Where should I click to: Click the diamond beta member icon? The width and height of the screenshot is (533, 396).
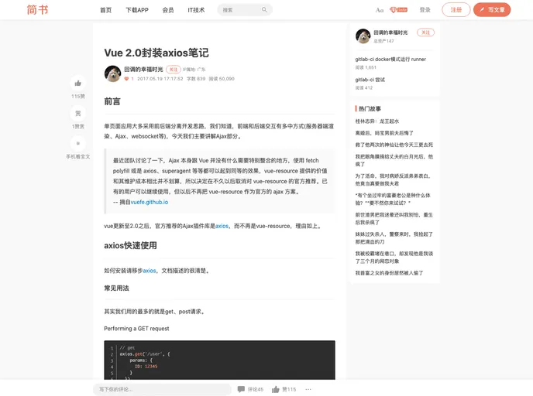(398, 10)
